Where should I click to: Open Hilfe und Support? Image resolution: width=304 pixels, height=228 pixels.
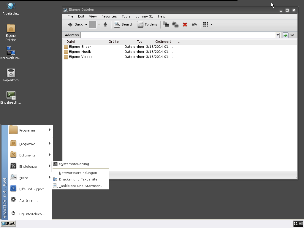coord(30,189)
